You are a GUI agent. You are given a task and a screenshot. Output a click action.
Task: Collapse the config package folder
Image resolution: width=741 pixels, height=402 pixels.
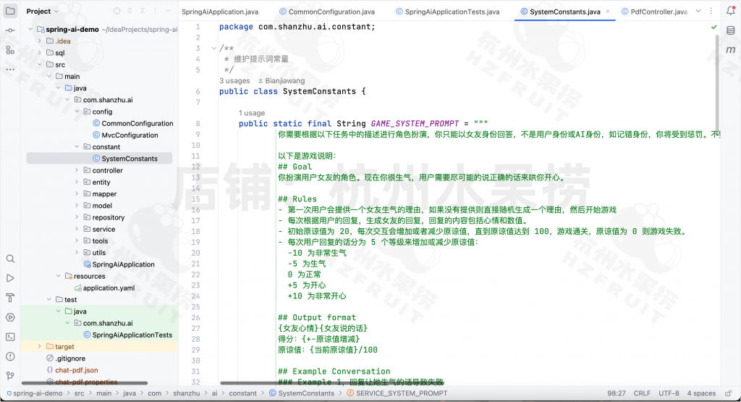point(77,112)
